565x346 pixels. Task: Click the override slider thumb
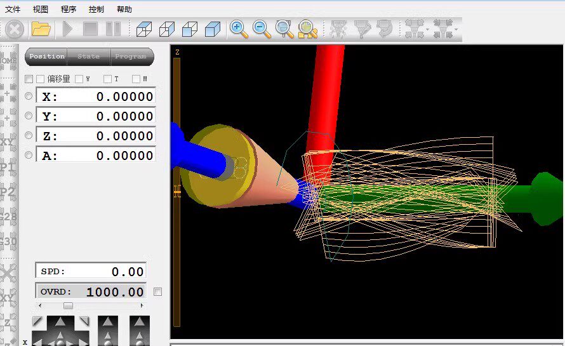[x=68, y=305]
